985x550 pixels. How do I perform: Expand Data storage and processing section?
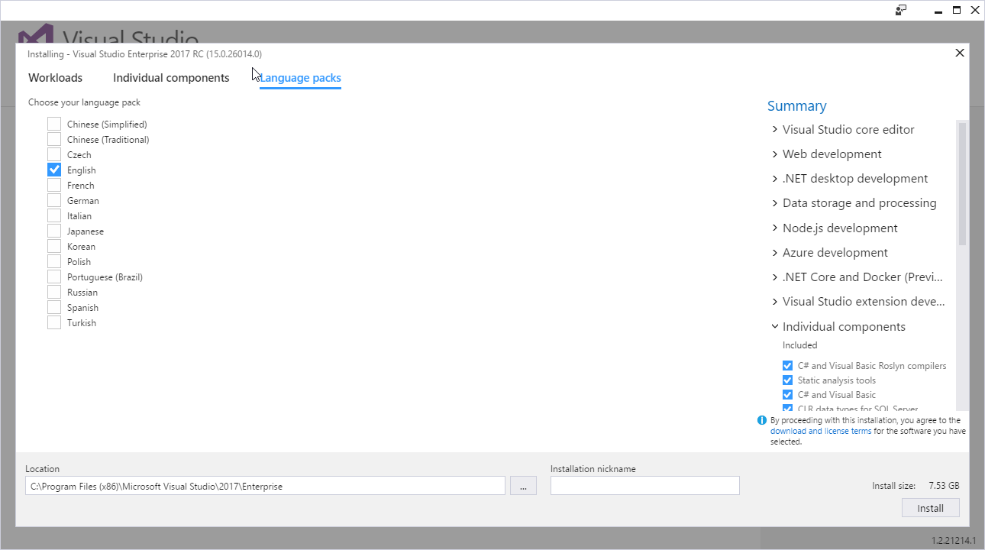[x=775, y=203]
